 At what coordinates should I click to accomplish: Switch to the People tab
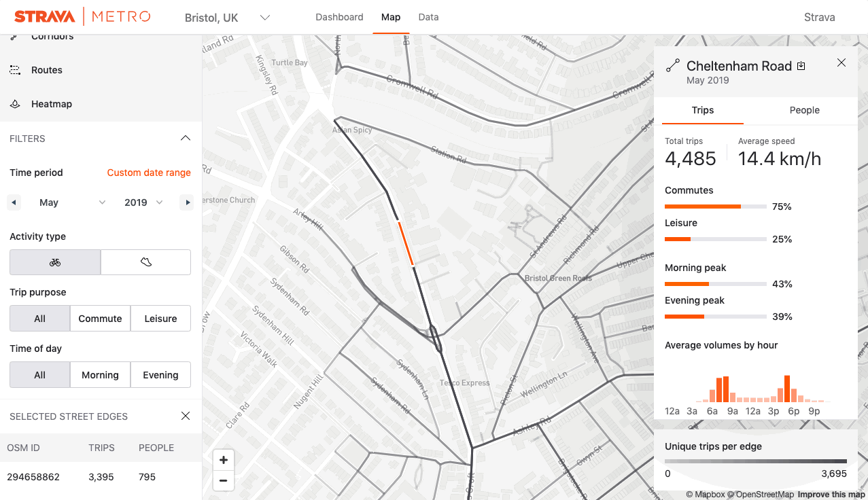805,110
